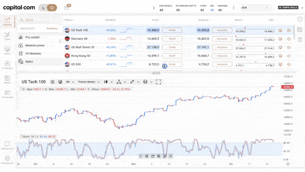The height and width of the screenshot is (172, 305).
Task: Open chart icon for US 500 row
Action: 280,64
